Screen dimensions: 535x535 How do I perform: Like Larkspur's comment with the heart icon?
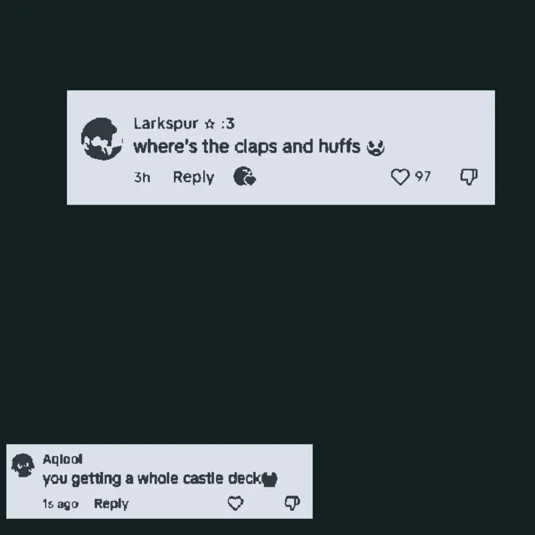[400, 177]
